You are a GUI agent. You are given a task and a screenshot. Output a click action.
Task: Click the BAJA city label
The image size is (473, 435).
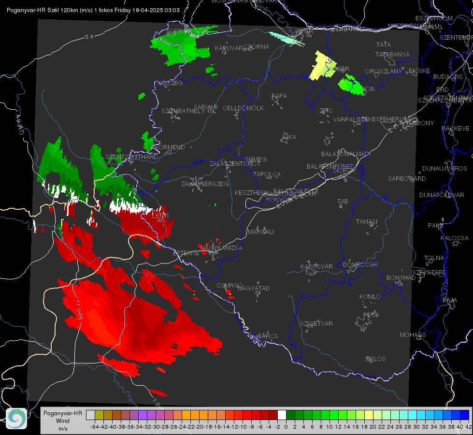click(450, 300)
